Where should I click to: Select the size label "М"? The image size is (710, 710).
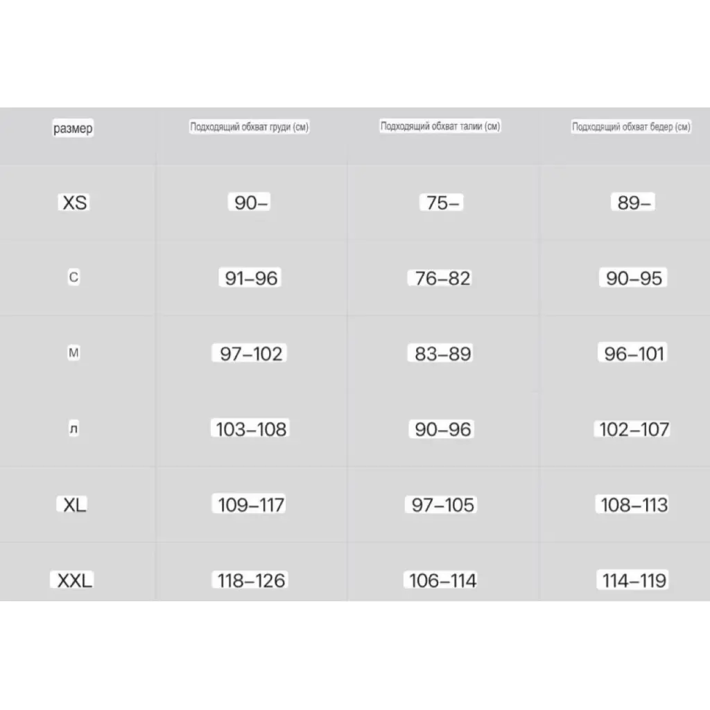(73, 354)
